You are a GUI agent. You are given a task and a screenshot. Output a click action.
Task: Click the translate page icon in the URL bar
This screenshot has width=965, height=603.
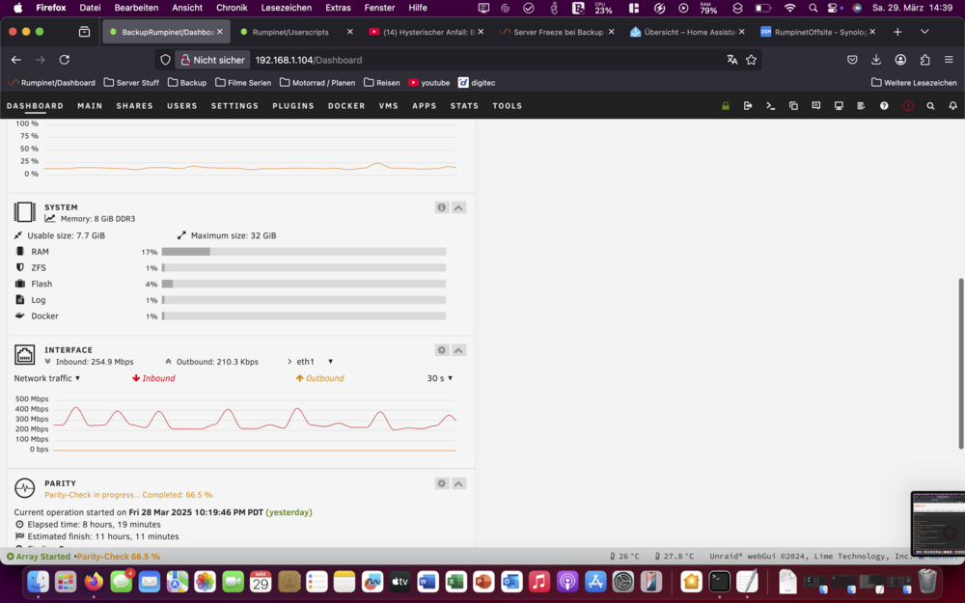(731, 60)
